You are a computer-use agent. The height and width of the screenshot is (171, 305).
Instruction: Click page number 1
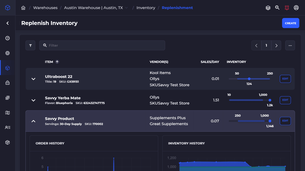[x=266, y=46]
